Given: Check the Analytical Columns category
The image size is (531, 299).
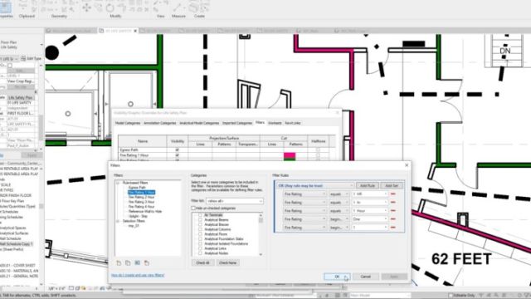Looking at the screenshot, I should [200, 229].
